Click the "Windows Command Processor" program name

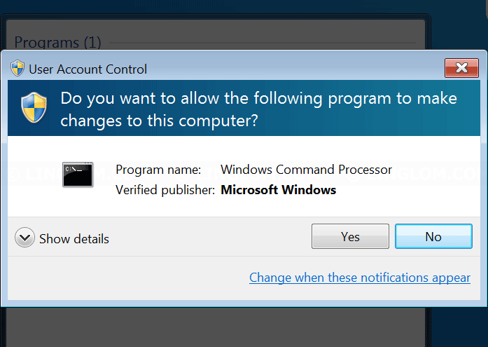(306, 170)
